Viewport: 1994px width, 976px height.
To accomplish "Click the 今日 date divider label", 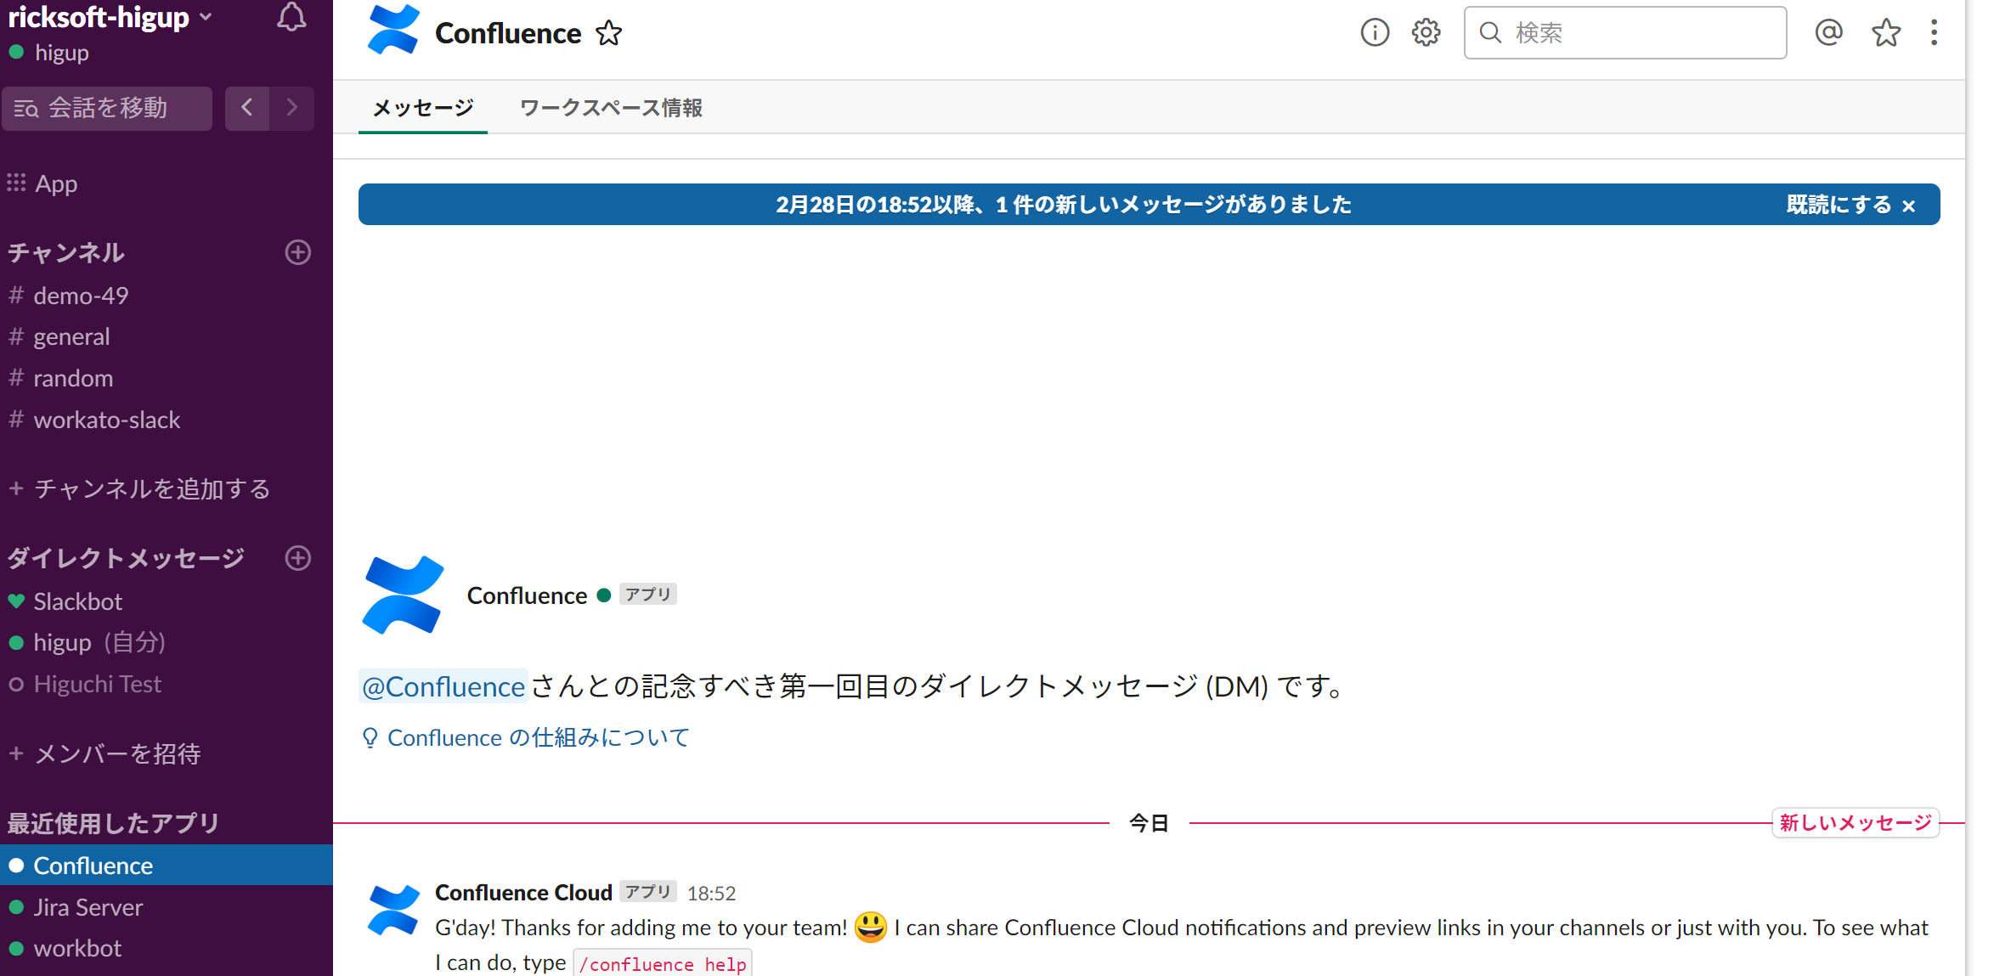I will coord(1149,822).
